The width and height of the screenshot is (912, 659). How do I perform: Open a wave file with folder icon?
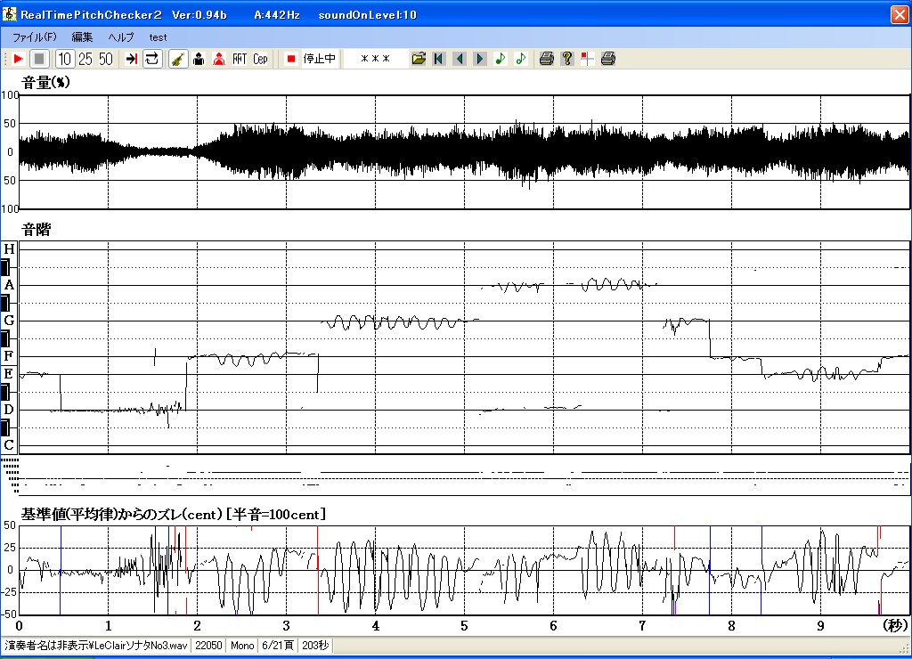click(x=419, y=59)
